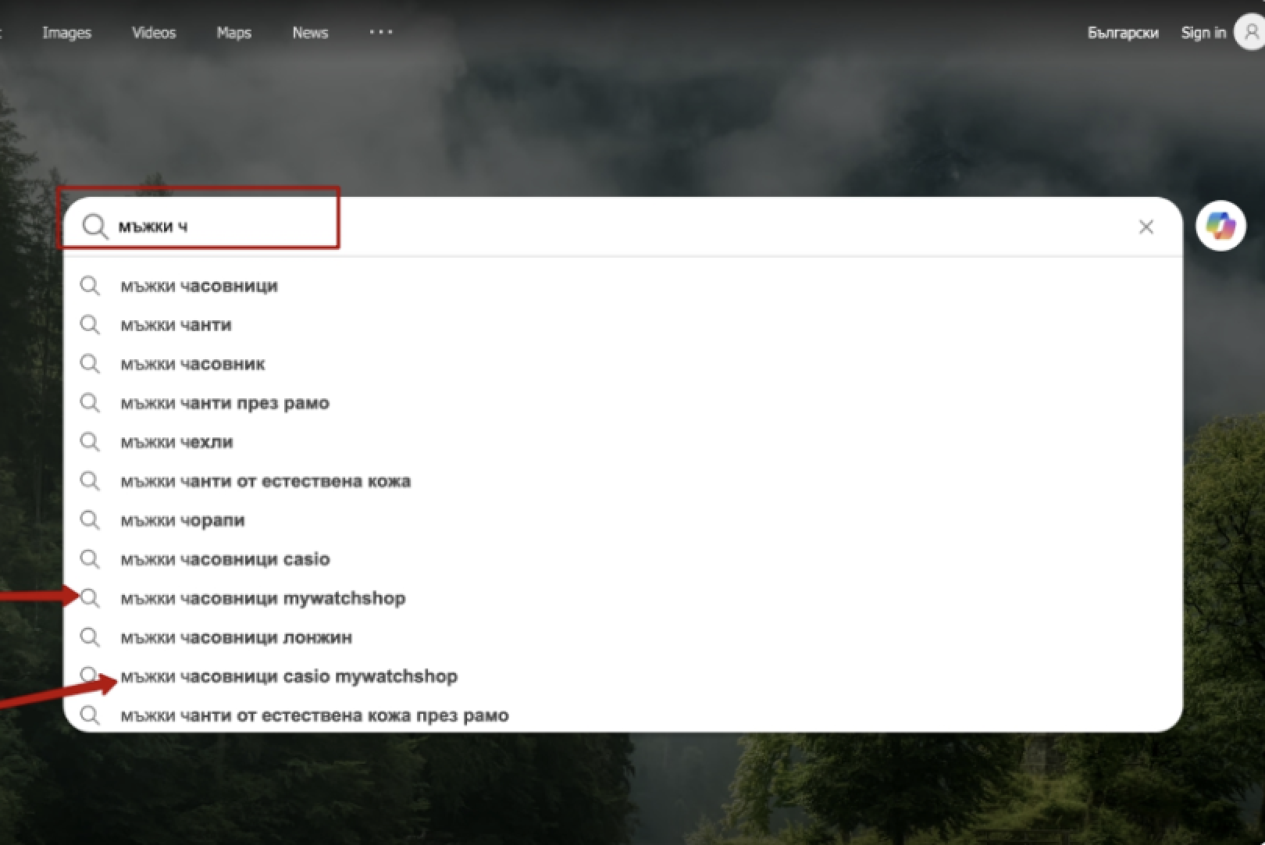Image resolution: width=1265 pixels, height=845 pixels.
Task: Click search icon beside мъжки чехли suggestion
Action: [90, 442]
